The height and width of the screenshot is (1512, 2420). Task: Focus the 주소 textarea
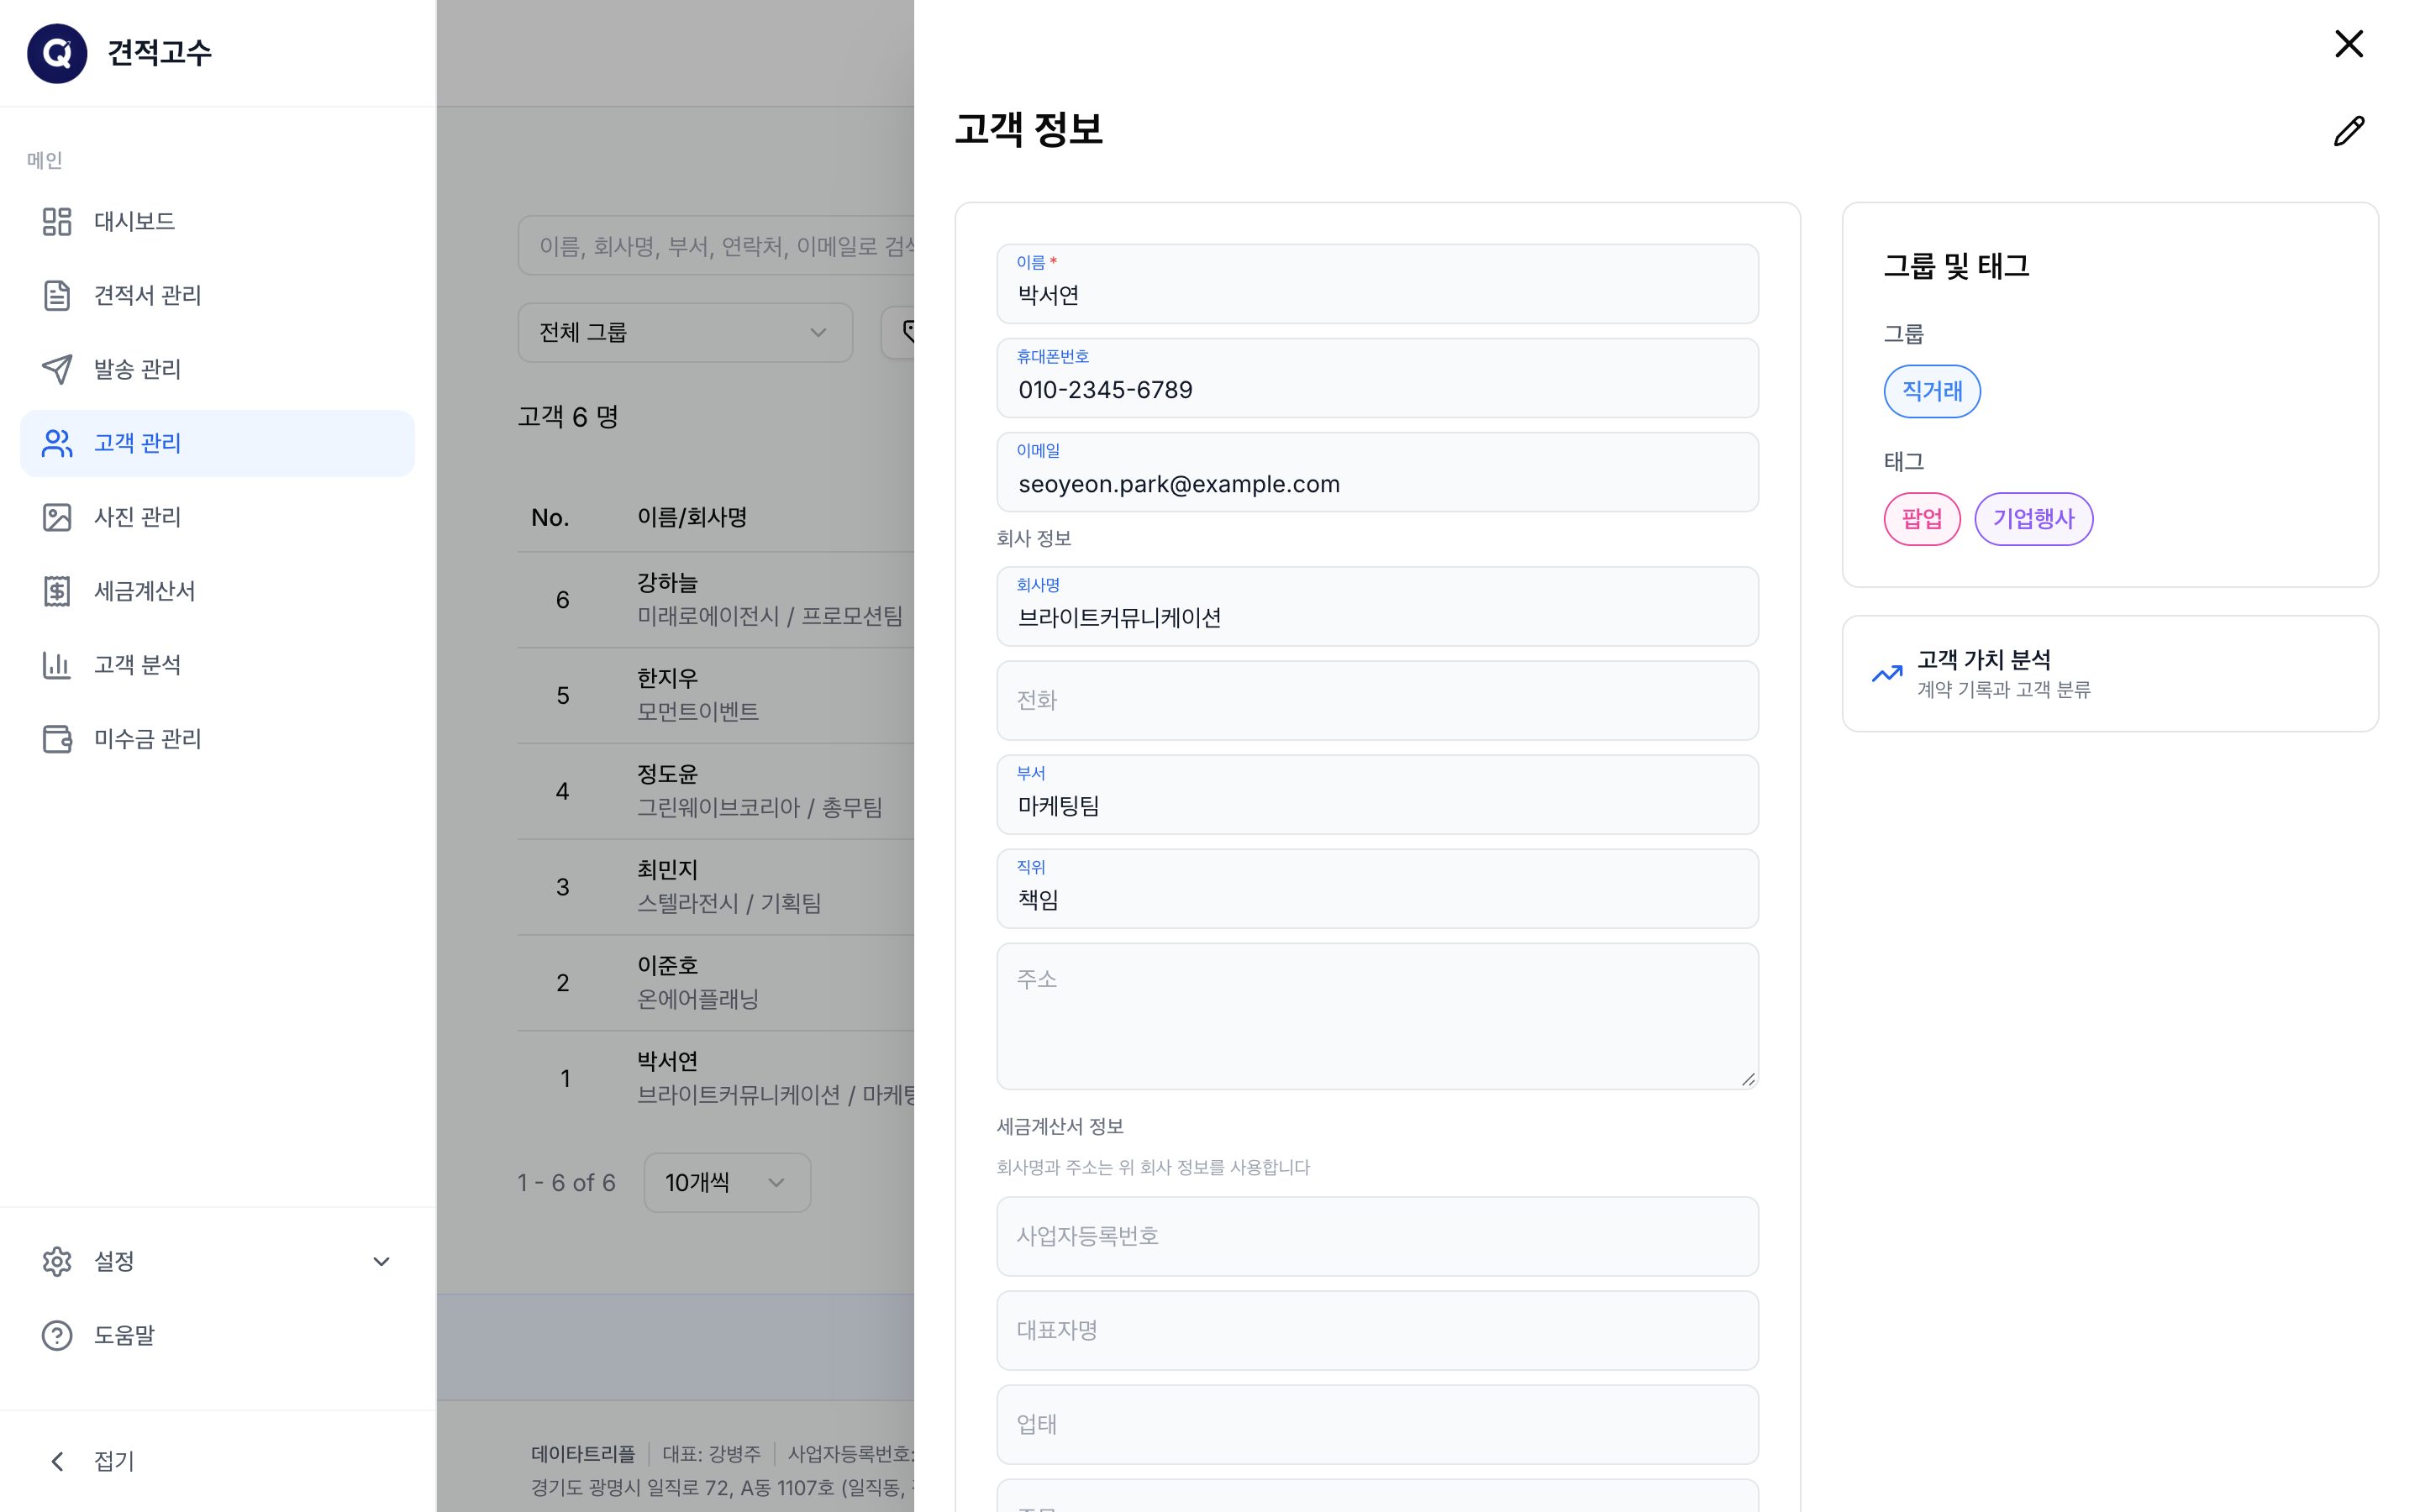click(x=1377, y=1016)
